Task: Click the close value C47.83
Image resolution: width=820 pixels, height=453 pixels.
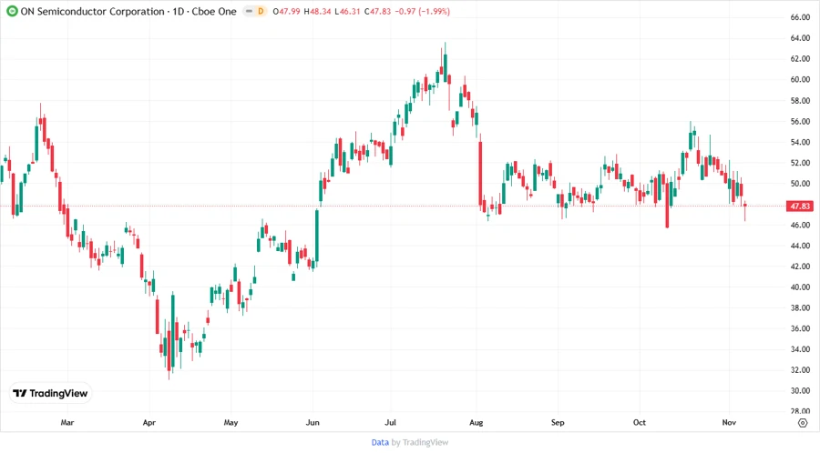Action: 377,12
